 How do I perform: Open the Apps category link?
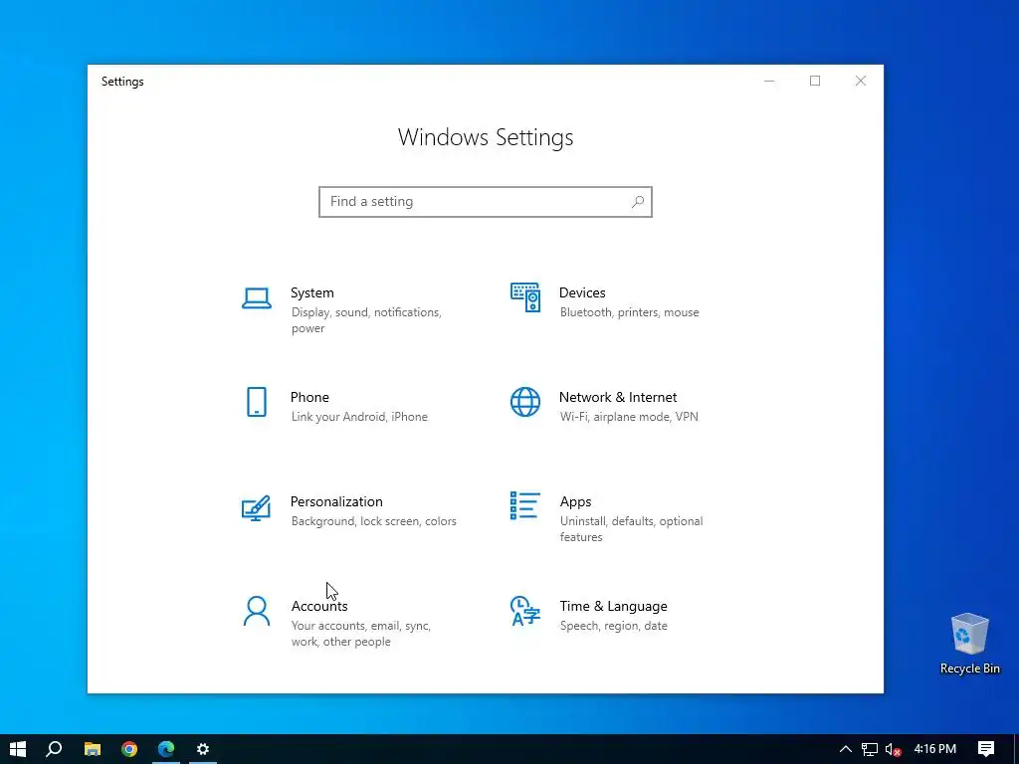tap(576, 501)
